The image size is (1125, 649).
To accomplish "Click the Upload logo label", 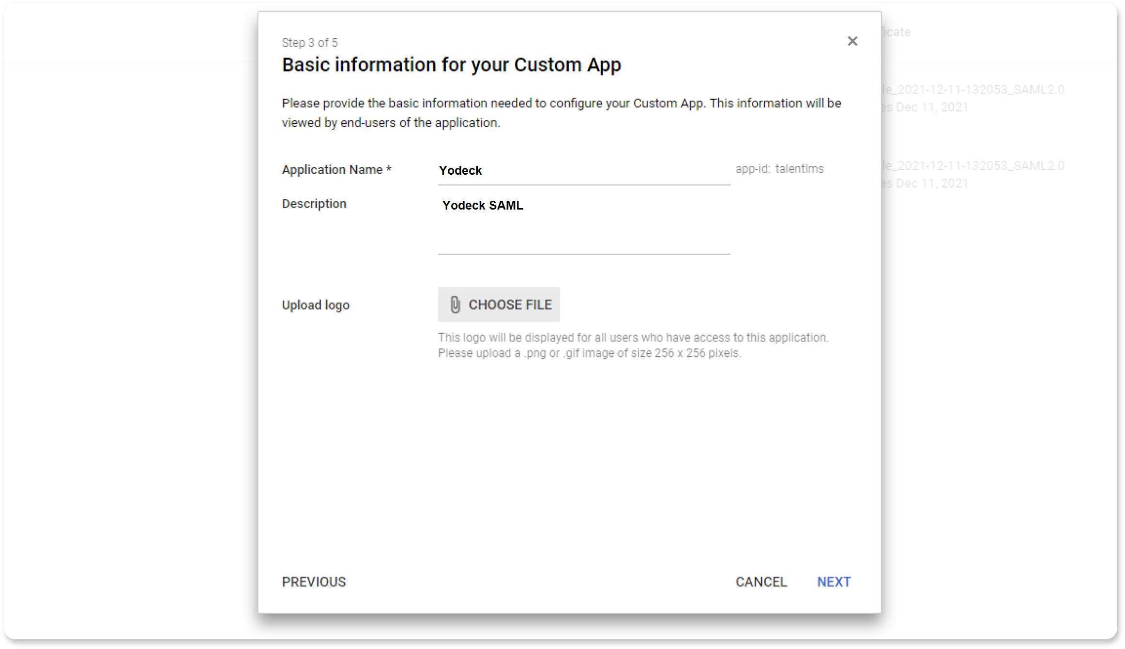I will tap(316, 305).
